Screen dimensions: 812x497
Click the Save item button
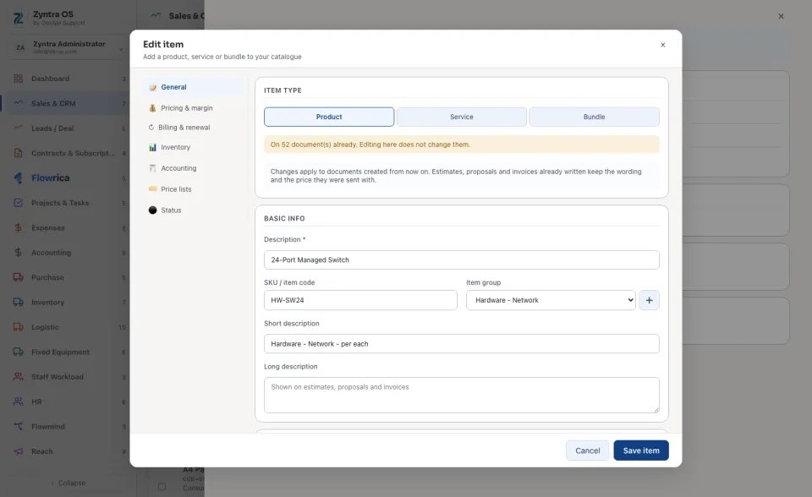641,451
